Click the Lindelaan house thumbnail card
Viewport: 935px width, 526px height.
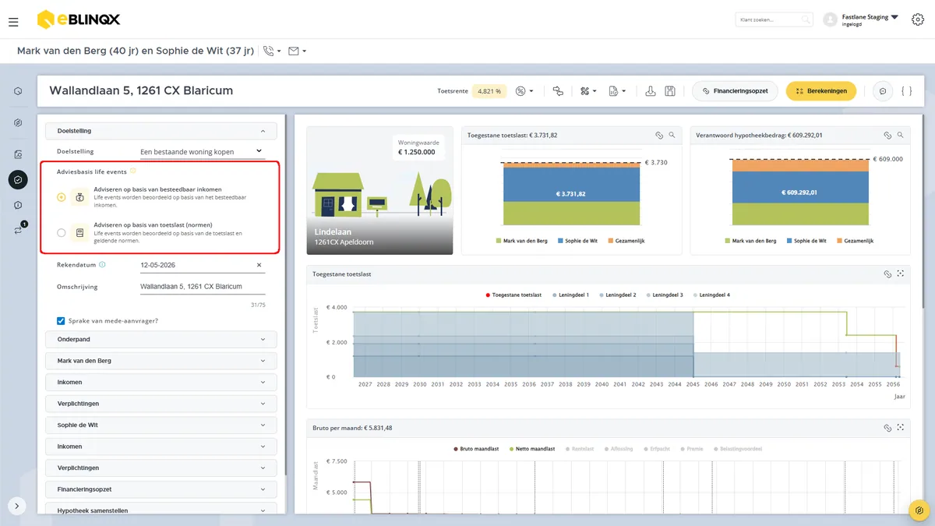pos(379,190)
